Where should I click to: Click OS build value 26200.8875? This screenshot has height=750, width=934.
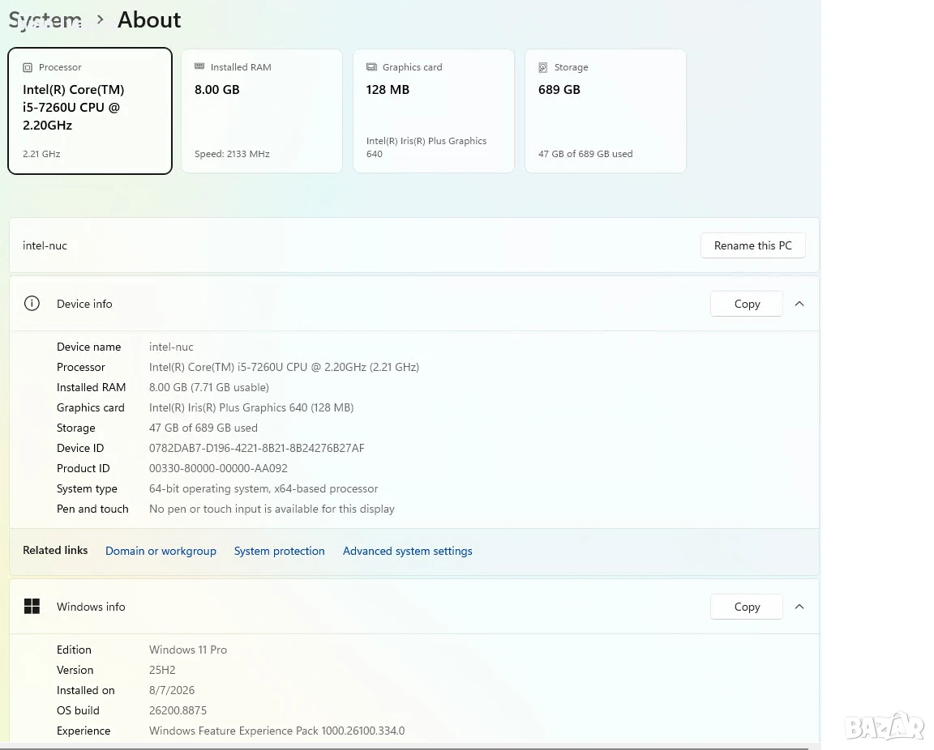point(178,710)
